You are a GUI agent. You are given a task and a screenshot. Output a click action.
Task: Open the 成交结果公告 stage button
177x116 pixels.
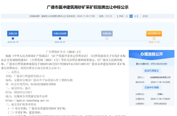click(154, 34)
